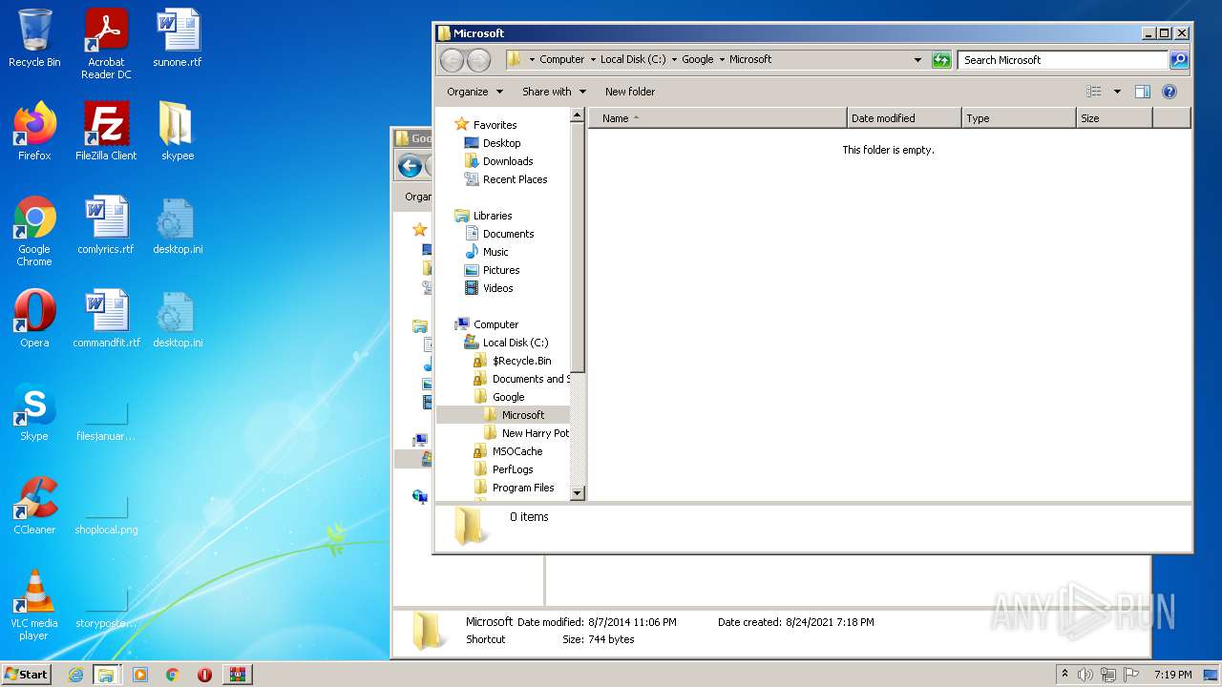Click the Computer breadcrumb in address bar
Viewport: 1222px width, 687px height.
click(x=561, y=59)
